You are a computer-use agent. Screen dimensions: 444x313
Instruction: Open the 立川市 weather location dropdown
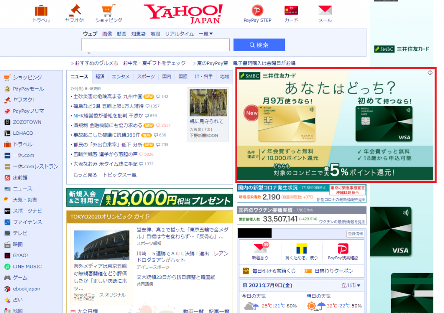coord(350,286)
